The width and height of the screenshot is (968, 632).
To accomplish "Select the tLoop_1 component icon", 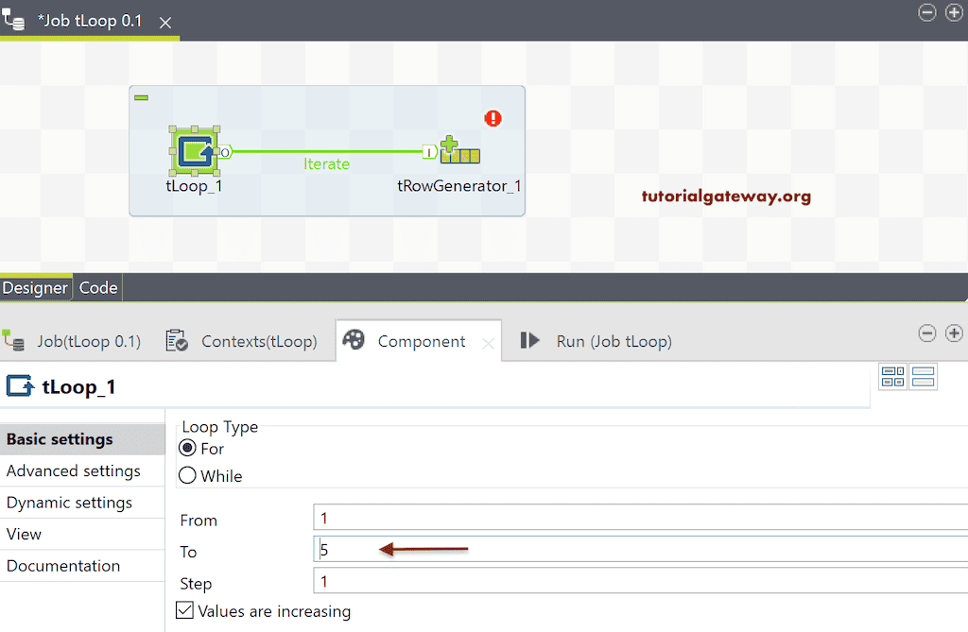I will 194,148.
